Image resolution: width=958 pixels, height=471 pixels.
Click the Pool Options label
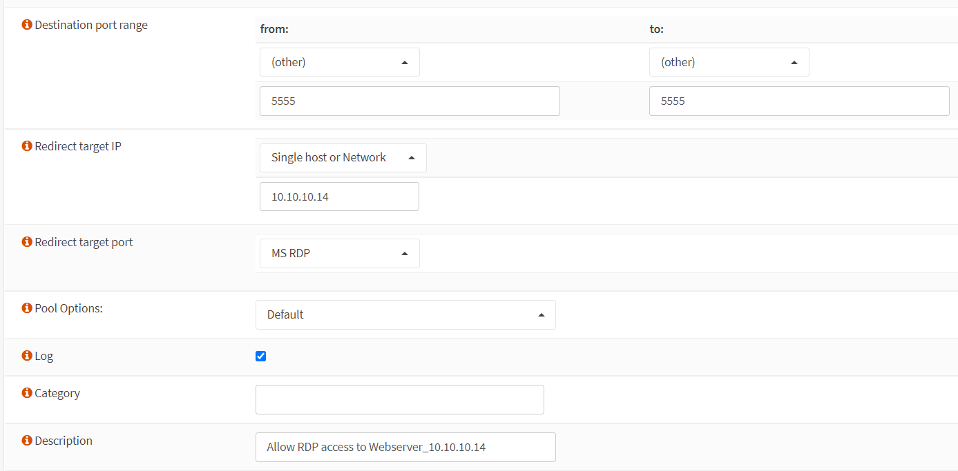click(x=68, y=308)
